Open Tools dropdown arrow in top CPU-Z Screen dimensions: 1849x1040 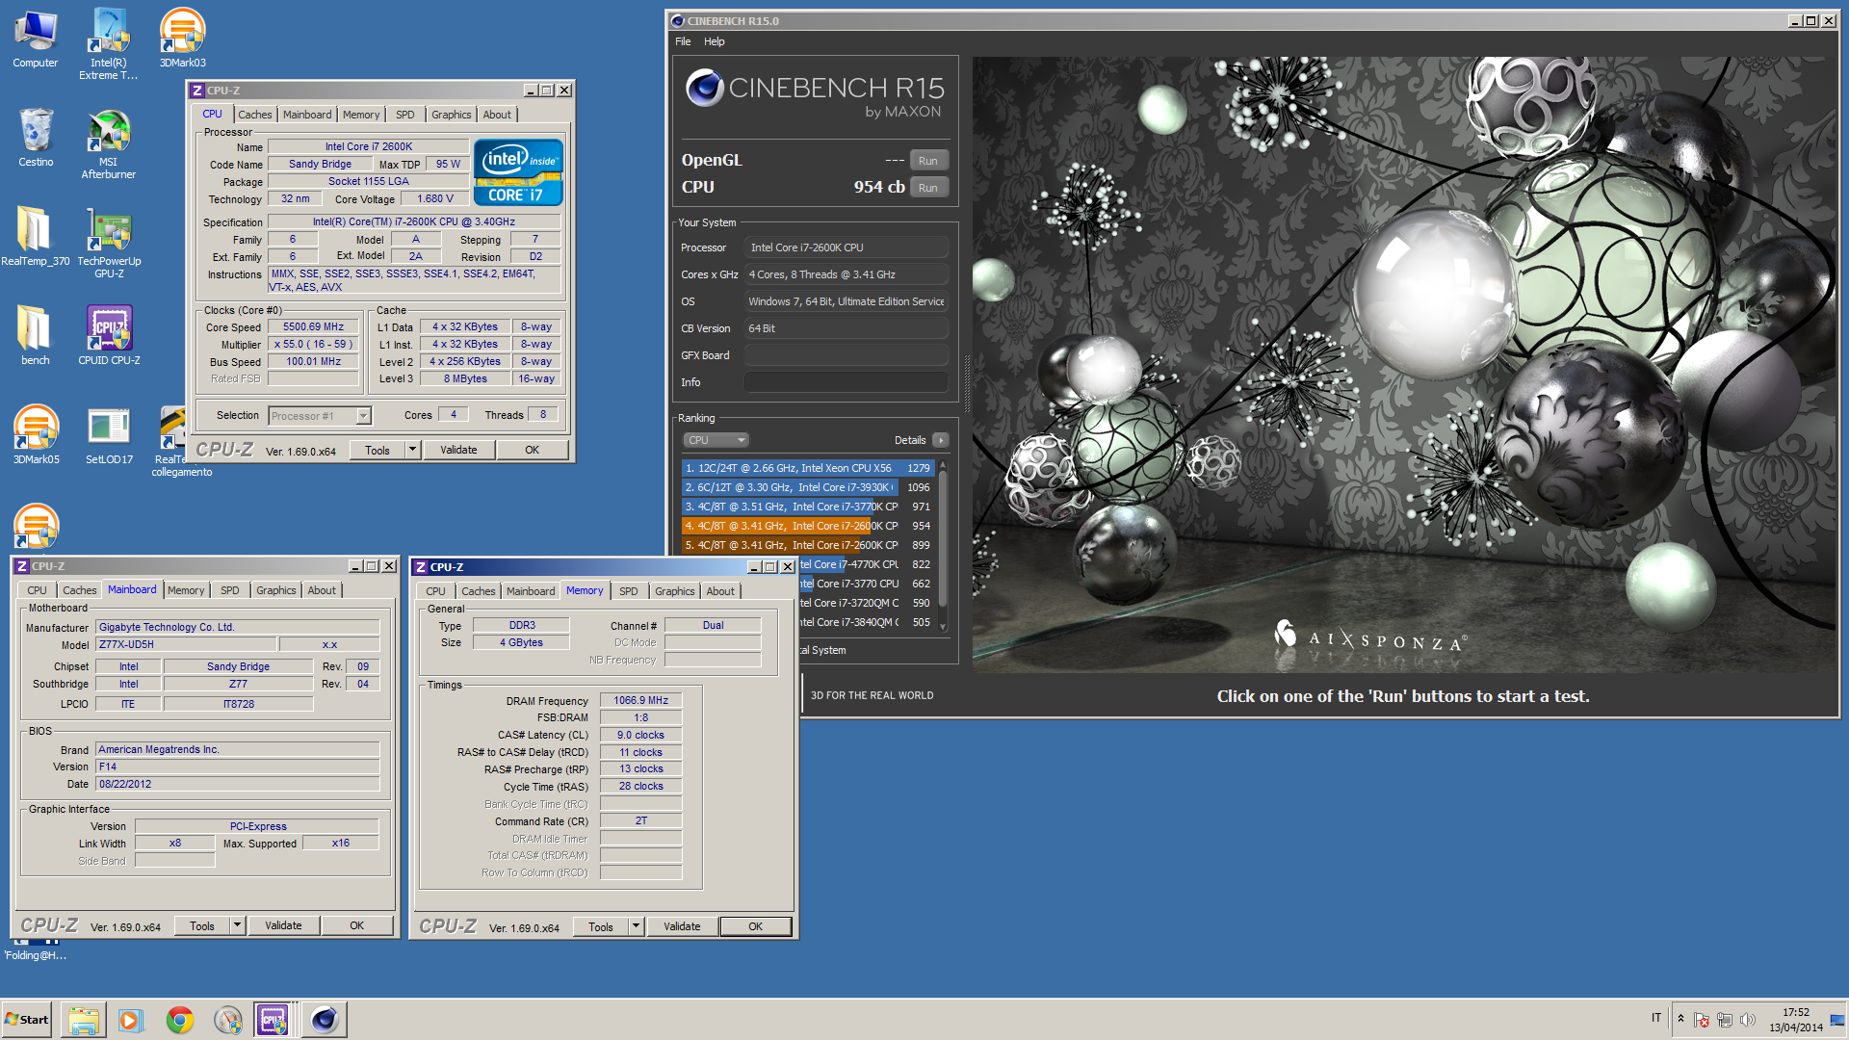point(412,450)
